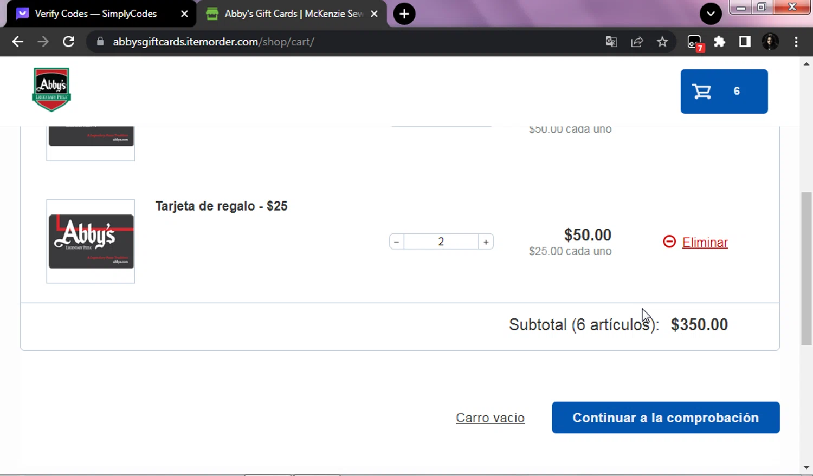Image resolution: width=813 pixels, height=476 pixels.
Task: Open the $25 gift card thumbnail
Action: coord(91,241)
